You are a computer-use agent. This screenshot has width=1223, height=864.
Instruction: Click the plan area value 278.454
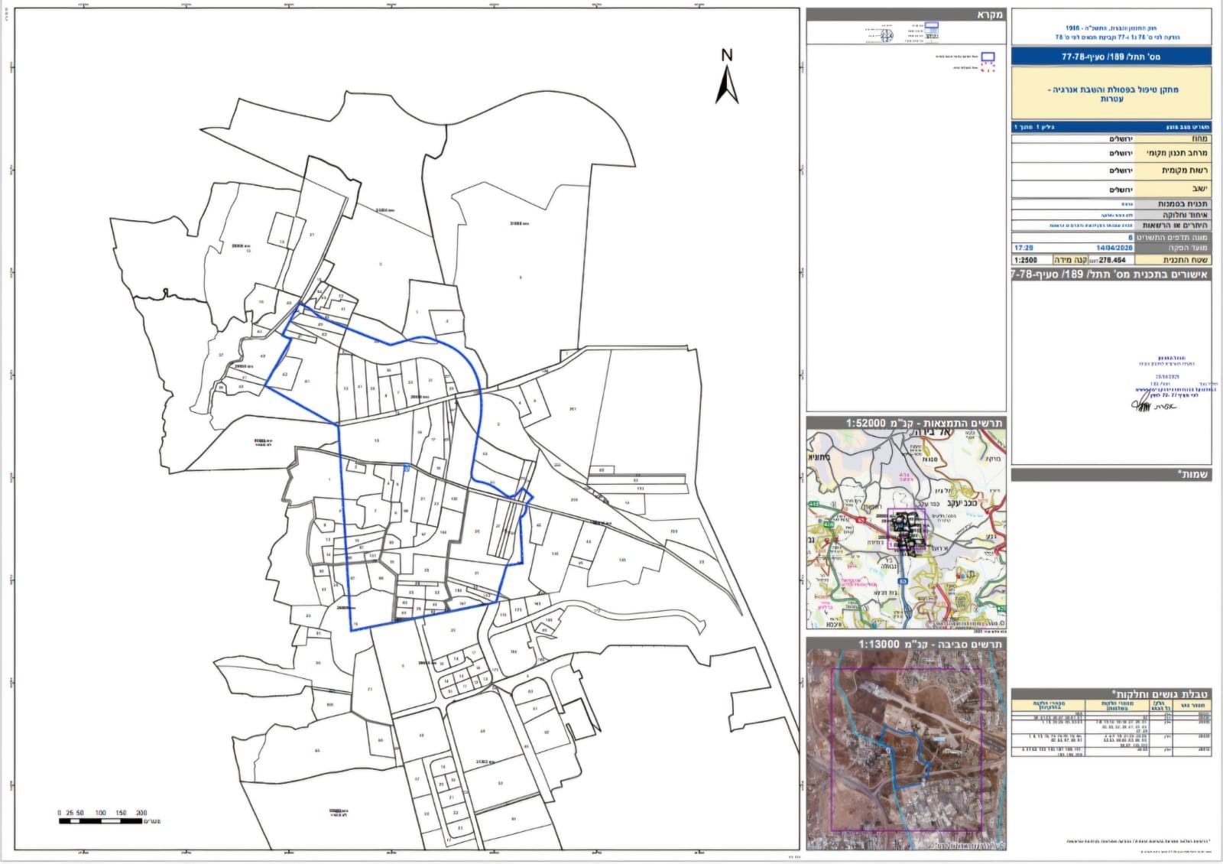pyautogui.click(x=1112, y=260)
